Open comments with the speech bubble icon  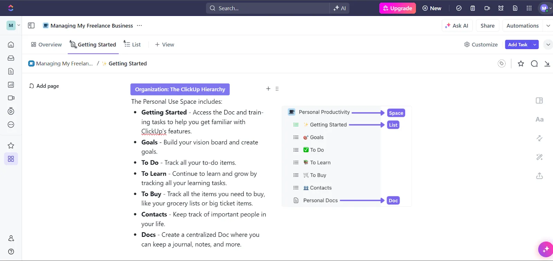(x=534, y=64)
